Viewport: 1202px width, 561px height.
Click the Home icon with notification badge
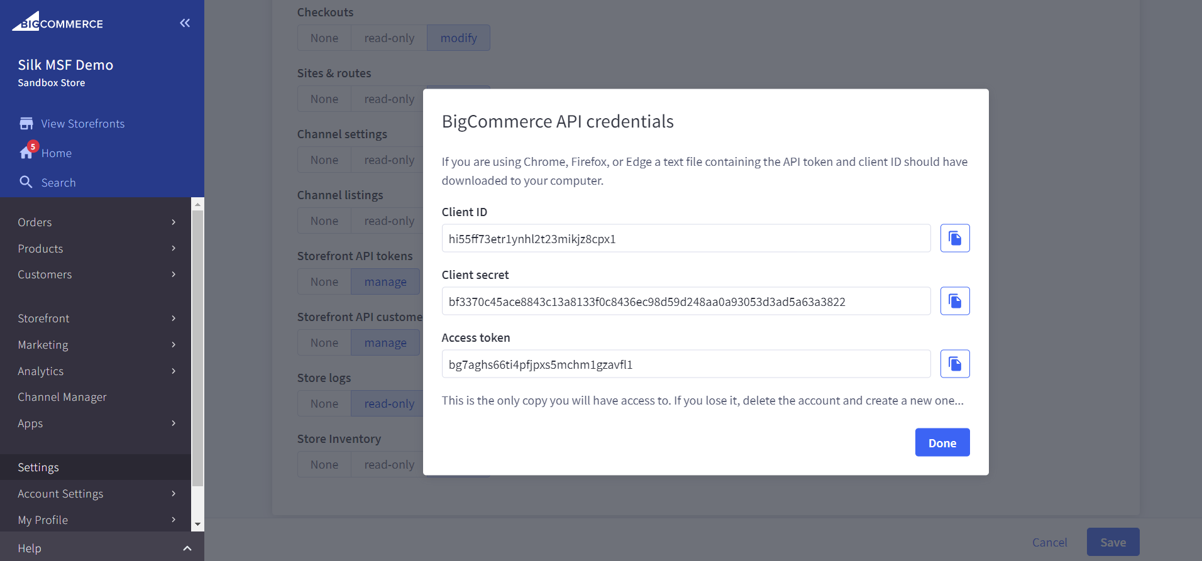point(28,151)
